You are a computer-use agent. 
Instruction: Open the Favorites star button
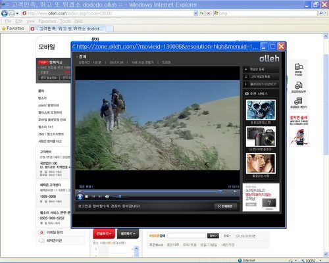point(13,28)
